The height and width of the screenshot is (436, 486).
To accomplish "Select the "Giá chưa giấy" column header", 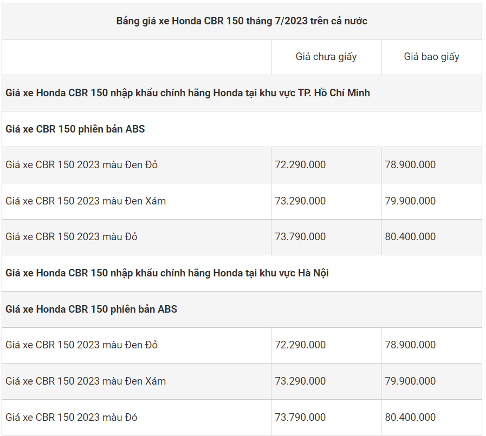I will pyautogui.click(x=326, y=57).
